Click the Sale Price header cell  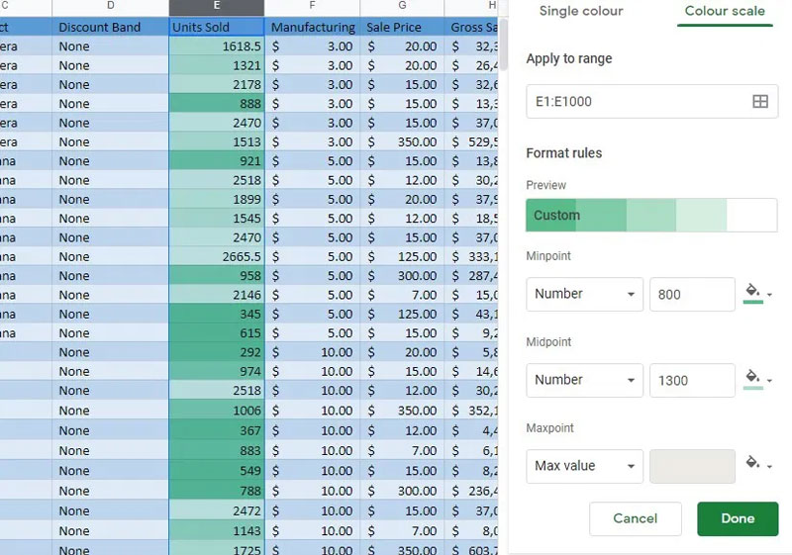point(402,27)
